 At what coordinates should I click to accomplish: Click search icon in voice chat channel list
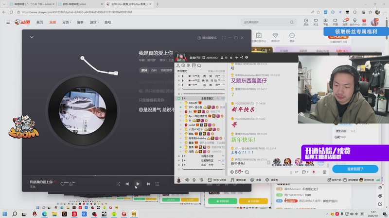coord(199,65)
